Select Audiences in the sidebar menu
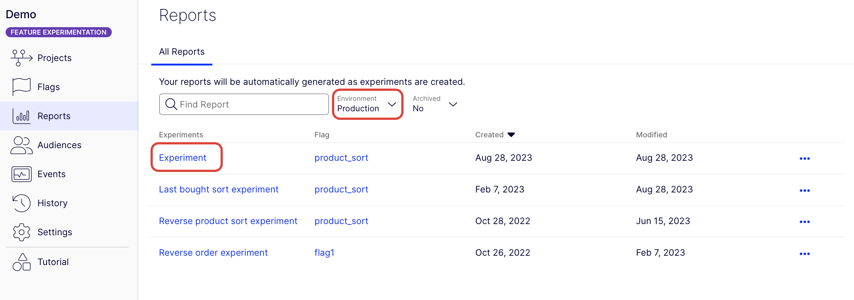Viewport: 854px width, 300px height. (x=59, y=145)
